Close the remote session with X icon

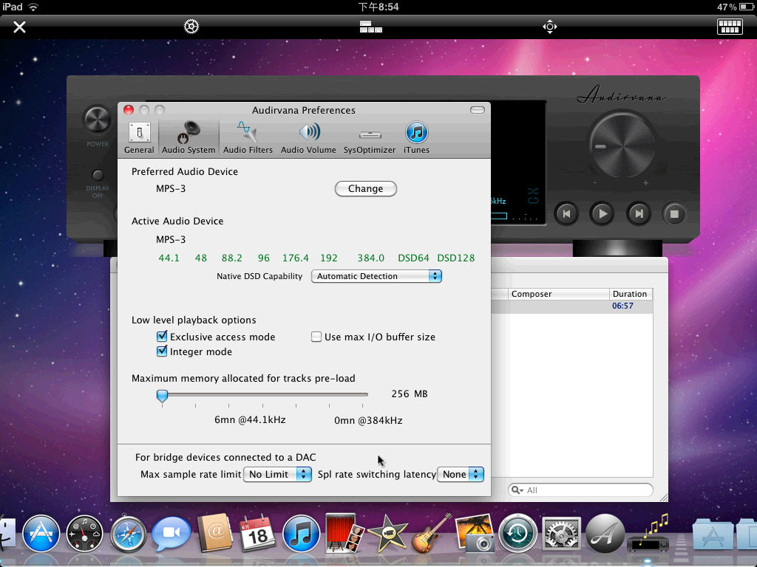click(19, 27)
